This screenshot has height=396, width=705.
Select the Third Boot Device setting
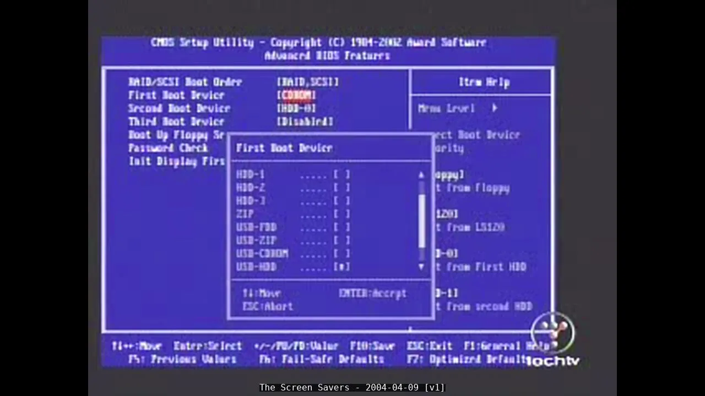tap(176, 122)
